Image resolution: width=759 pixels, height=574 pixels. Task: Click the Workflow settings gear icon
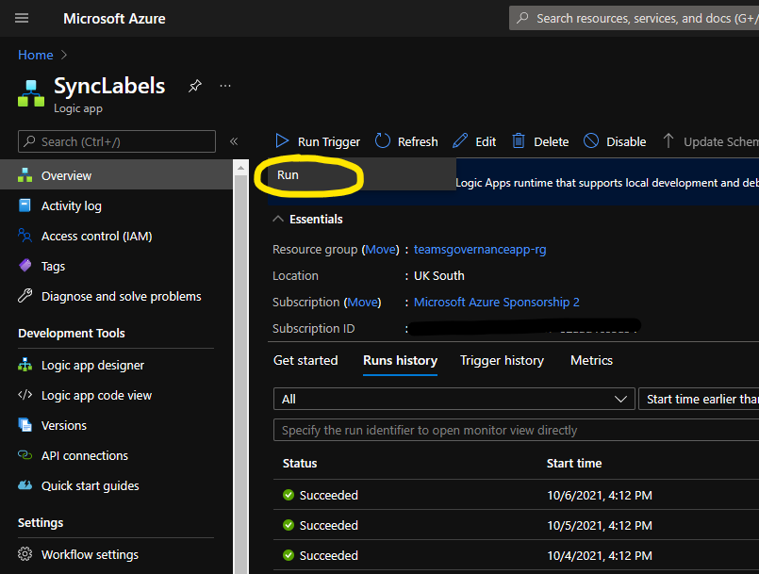click(25, 554)
